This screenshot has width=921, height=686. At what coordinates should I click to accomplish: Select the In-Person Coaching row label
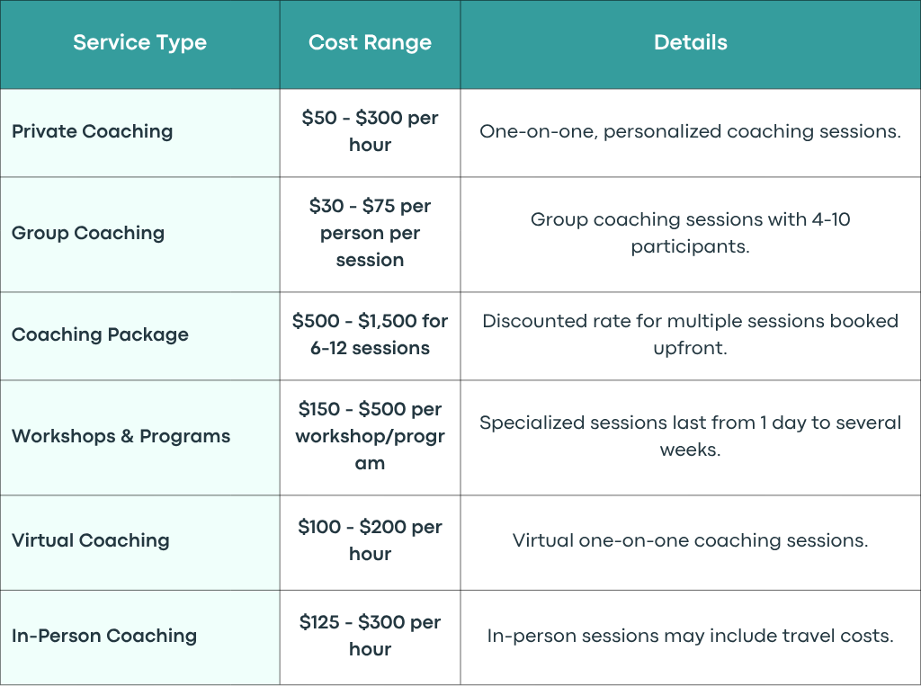pos(104,636)
